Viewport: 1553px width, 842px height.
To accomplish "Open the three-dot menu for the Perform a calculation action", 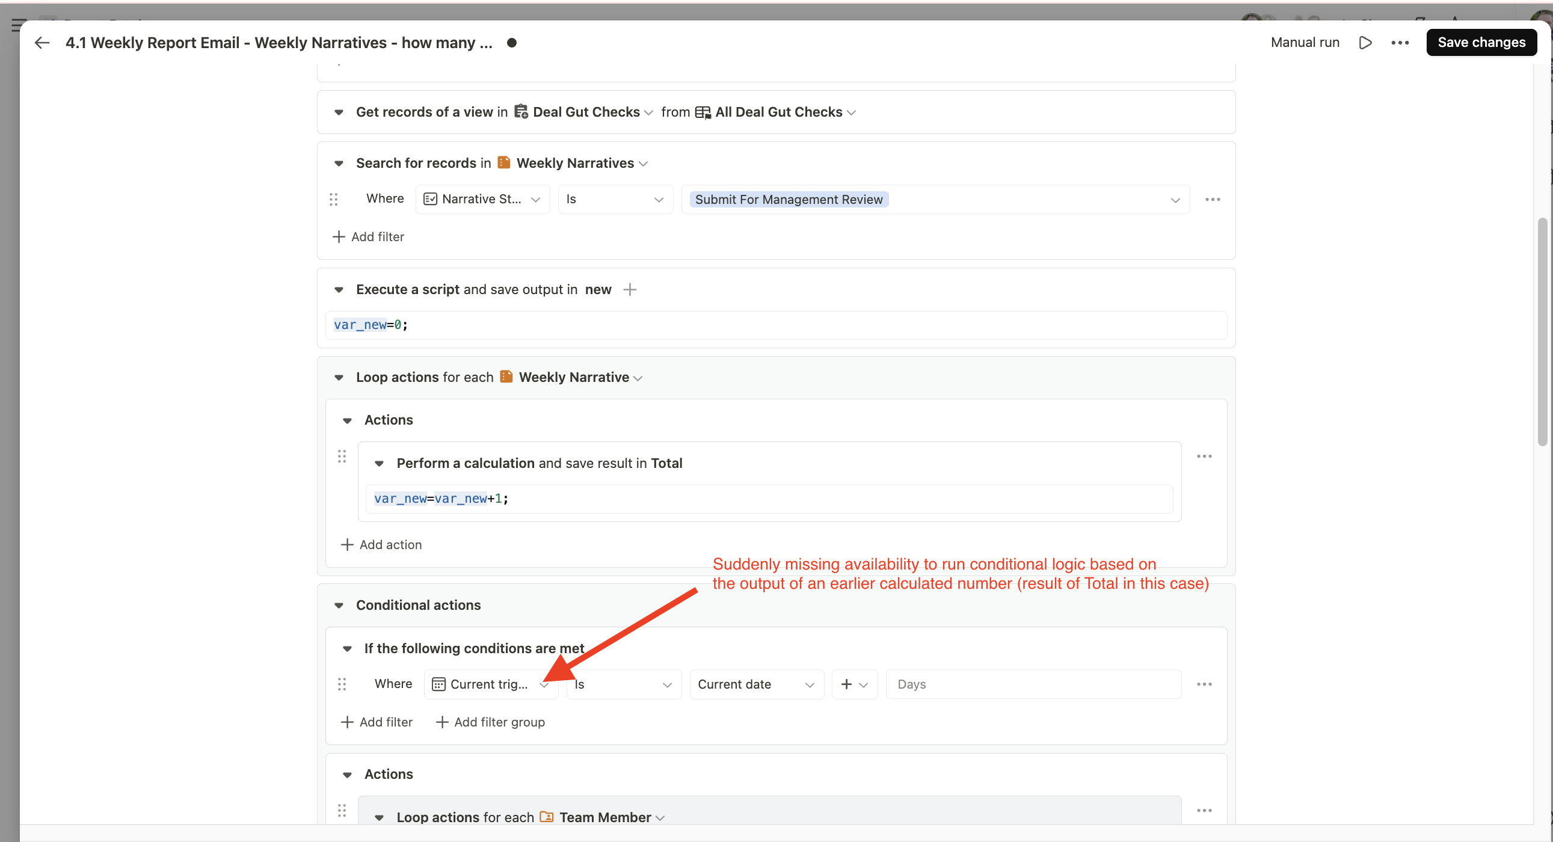I will [x=1204, y=456].
